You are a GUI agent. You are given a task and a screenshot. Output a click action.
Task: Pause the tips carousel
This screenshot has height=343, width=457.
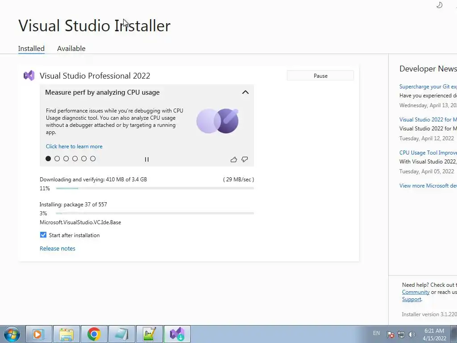[146, 159]
